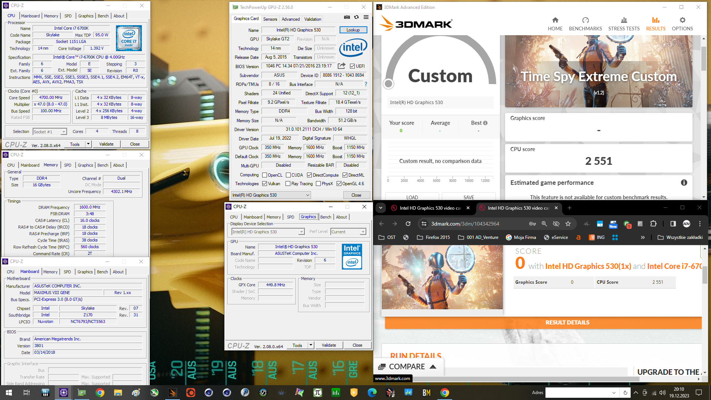This screenshot has height=400, width=711.
Task: Click the SAVE button in 3DMark
Action: 469,197
